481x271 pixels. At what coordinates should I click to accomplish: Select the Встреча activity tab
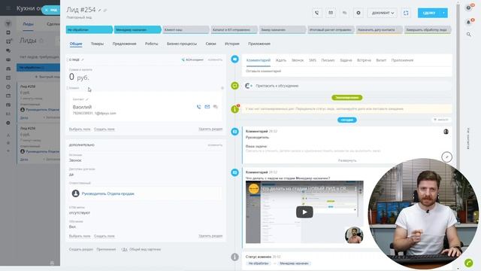click(x=364, y=60)
